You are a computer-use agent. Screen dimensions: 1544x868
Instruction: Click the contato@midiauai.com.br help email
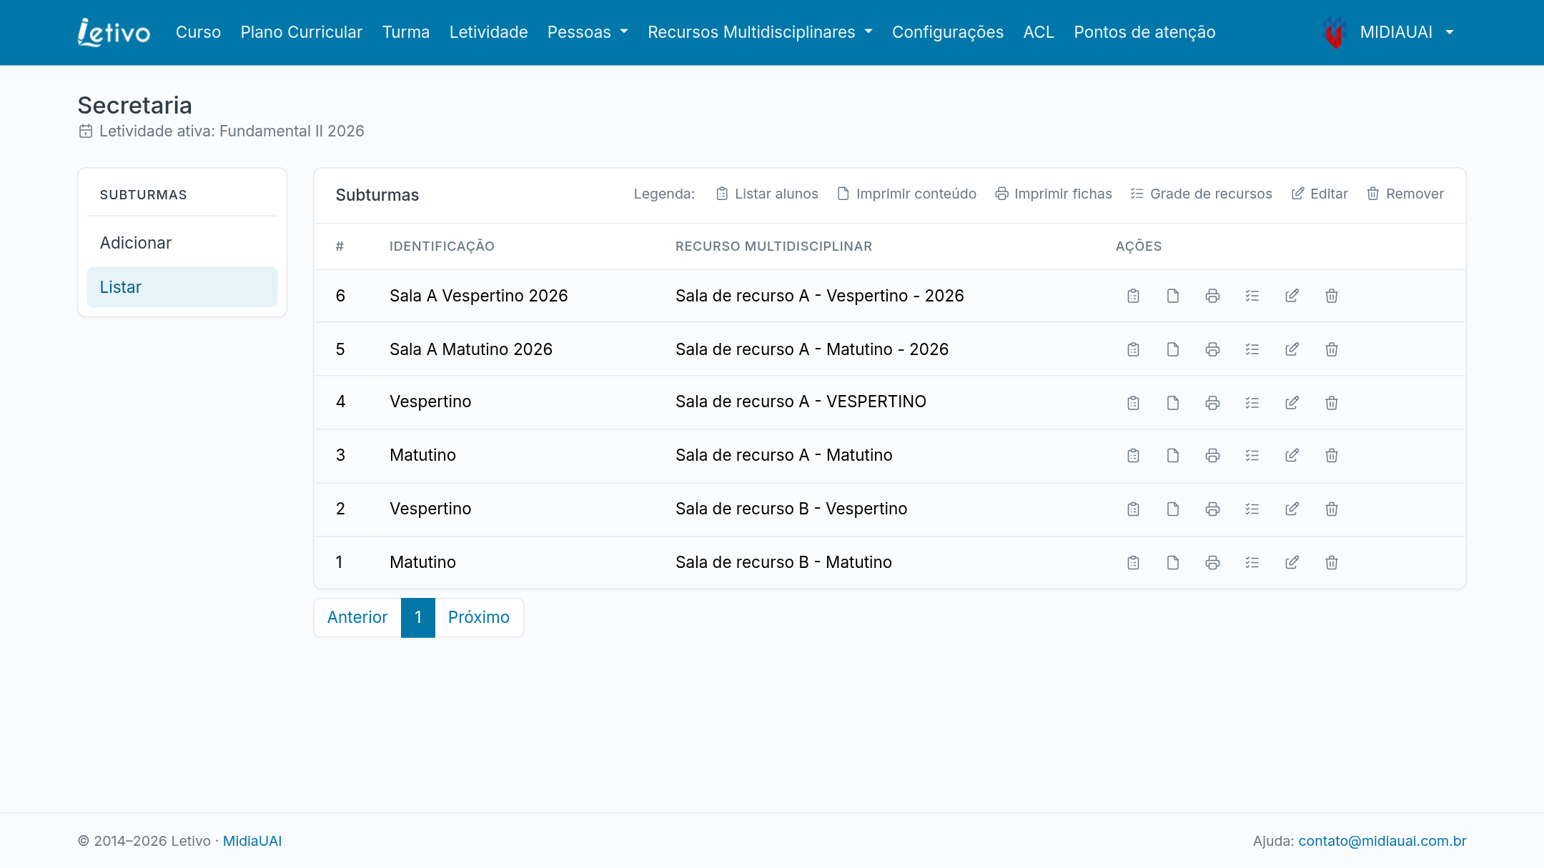(x=1382, y=841)
